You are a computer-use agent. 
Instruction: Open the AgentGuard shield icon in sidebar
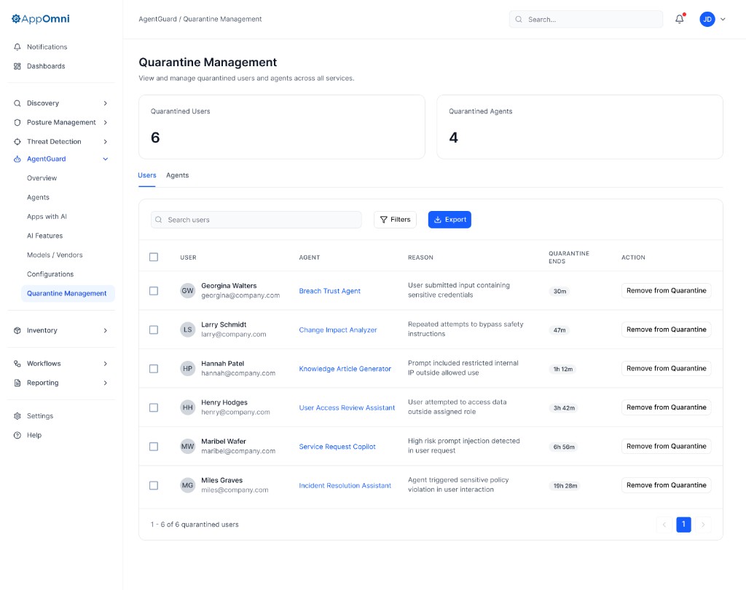click(x=17, y=159)
